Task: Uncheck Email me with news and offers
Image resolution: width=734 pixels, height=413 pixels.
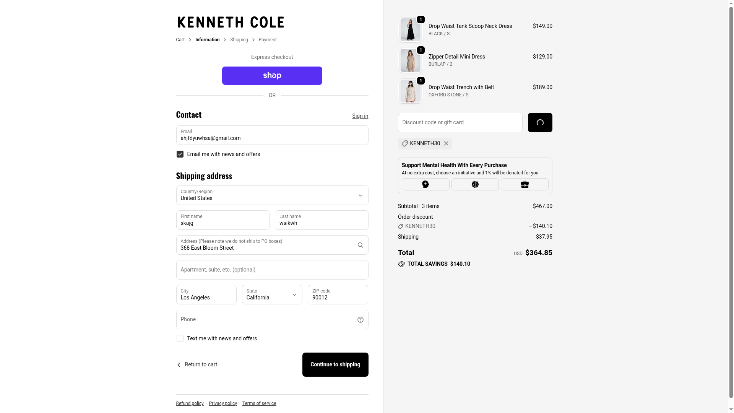Action: tap(180, 154)
